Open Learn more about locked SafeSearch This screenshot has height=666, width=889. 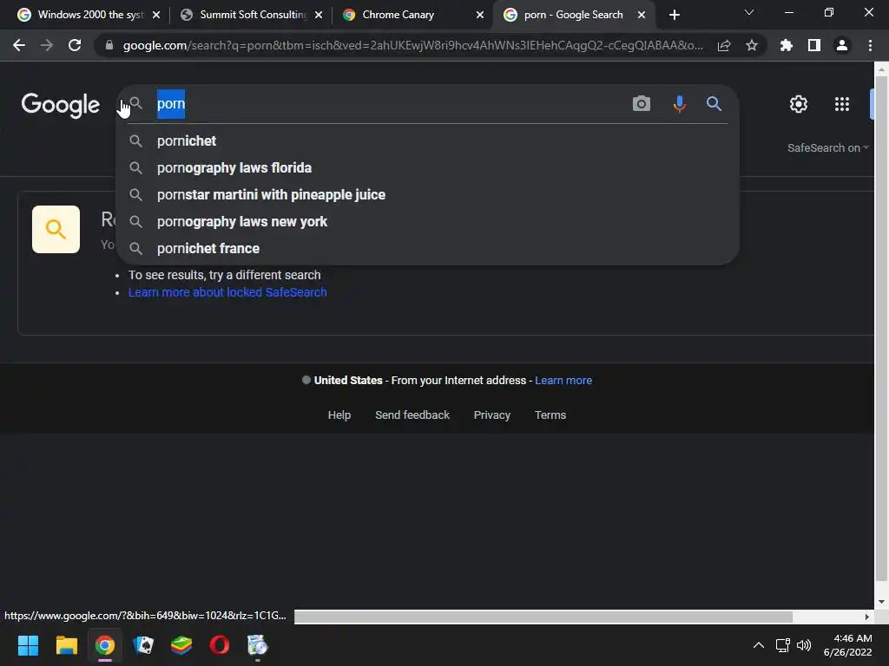coord(227,292)
